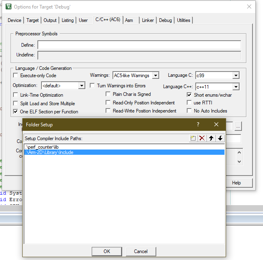Toggle the Short enums/wchar checkbox
The width and height of the screenshot is (263, 260).
190,95
